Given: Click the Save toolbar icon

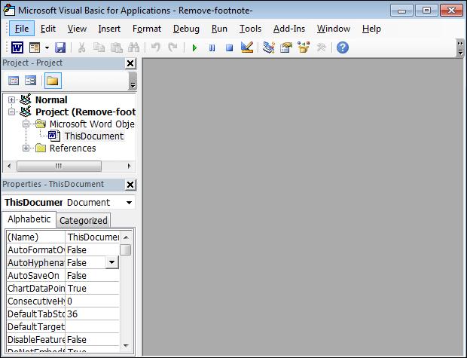Looking at the screenshot, I should click(x=60, y=47).
